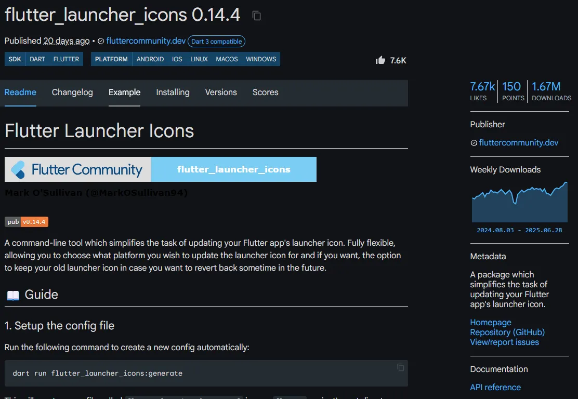
Task: Click the verified badge under Publisher heading
Action: click(474, 143)
